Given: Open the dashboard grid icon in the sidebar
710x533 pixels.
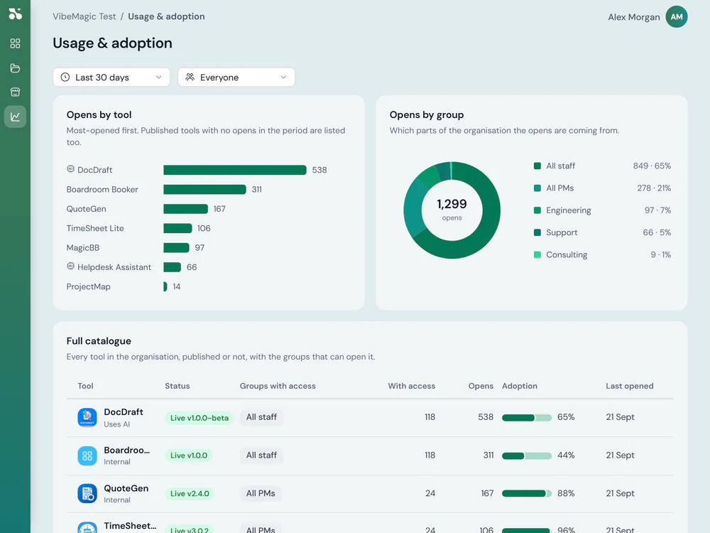Looking at the screenshot, I should point(15,43).
